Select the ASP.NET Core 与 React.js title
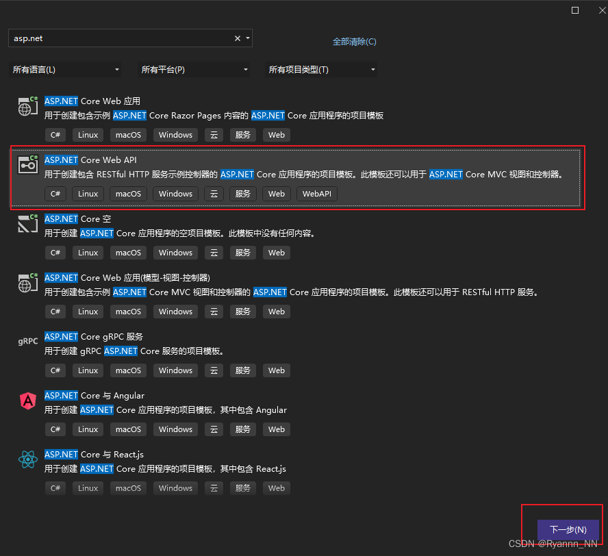 pos(94,455)
